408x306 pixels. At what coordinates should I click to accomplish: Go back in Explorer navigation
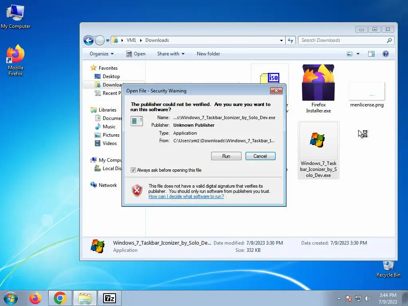tap(88, 40)
